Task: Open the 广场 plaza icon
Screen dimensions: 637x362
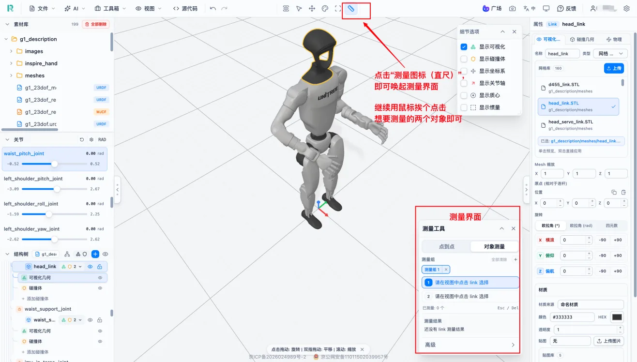Action: [x=492, y=9]
